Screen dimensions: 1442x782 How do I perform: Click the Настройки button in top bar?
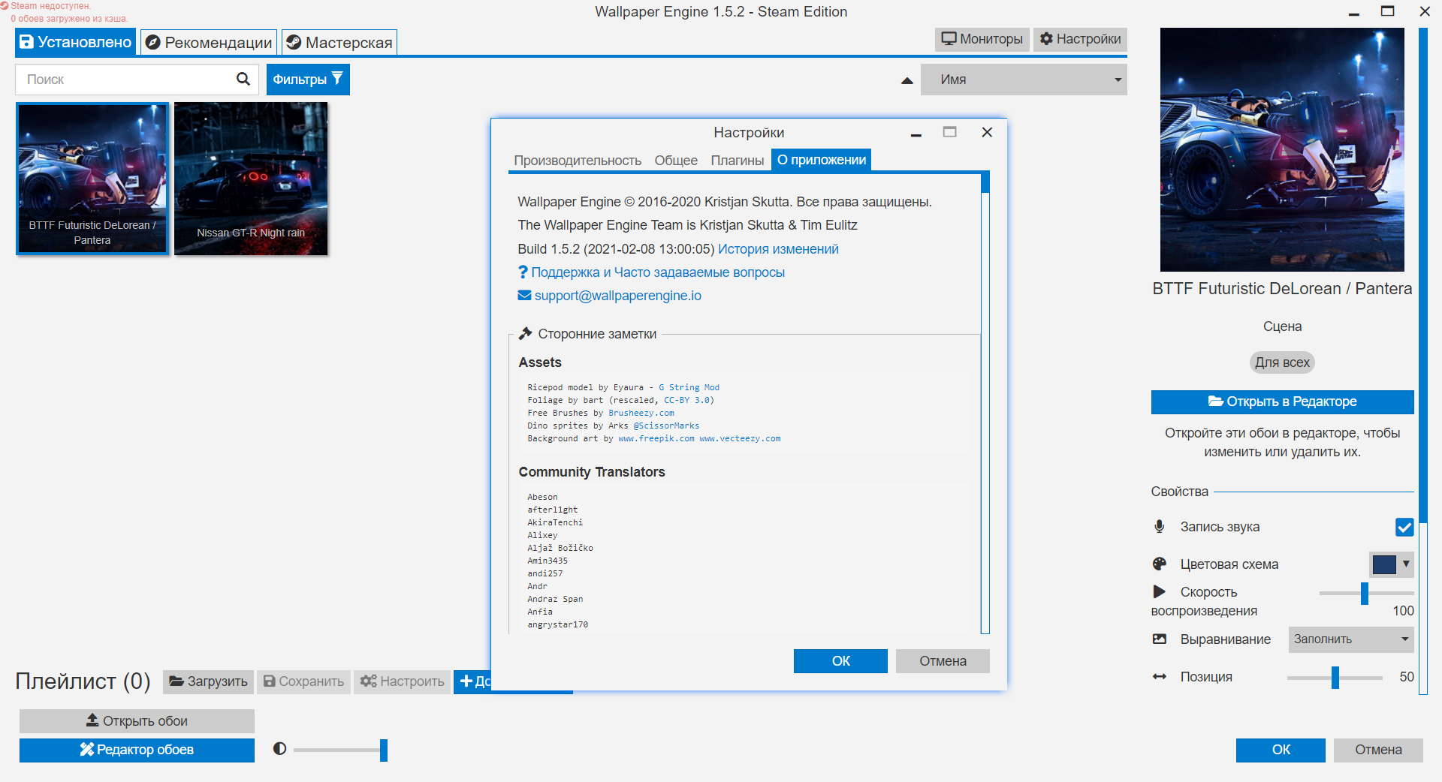1081,39
